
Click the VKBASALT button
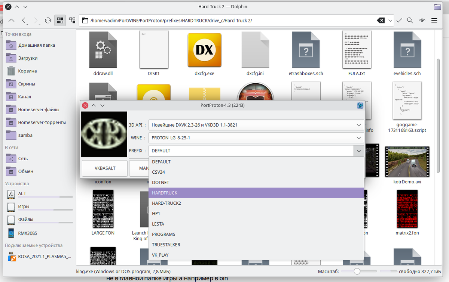click(x=105, y=168)
